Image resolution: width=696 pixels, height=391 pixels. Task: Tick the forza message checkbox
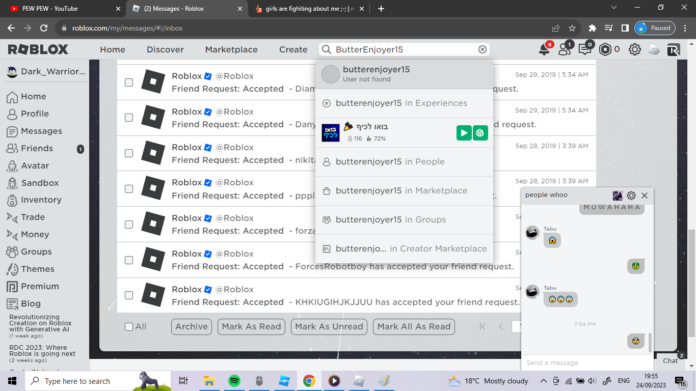pyautogui.click(x=129, y=225)
